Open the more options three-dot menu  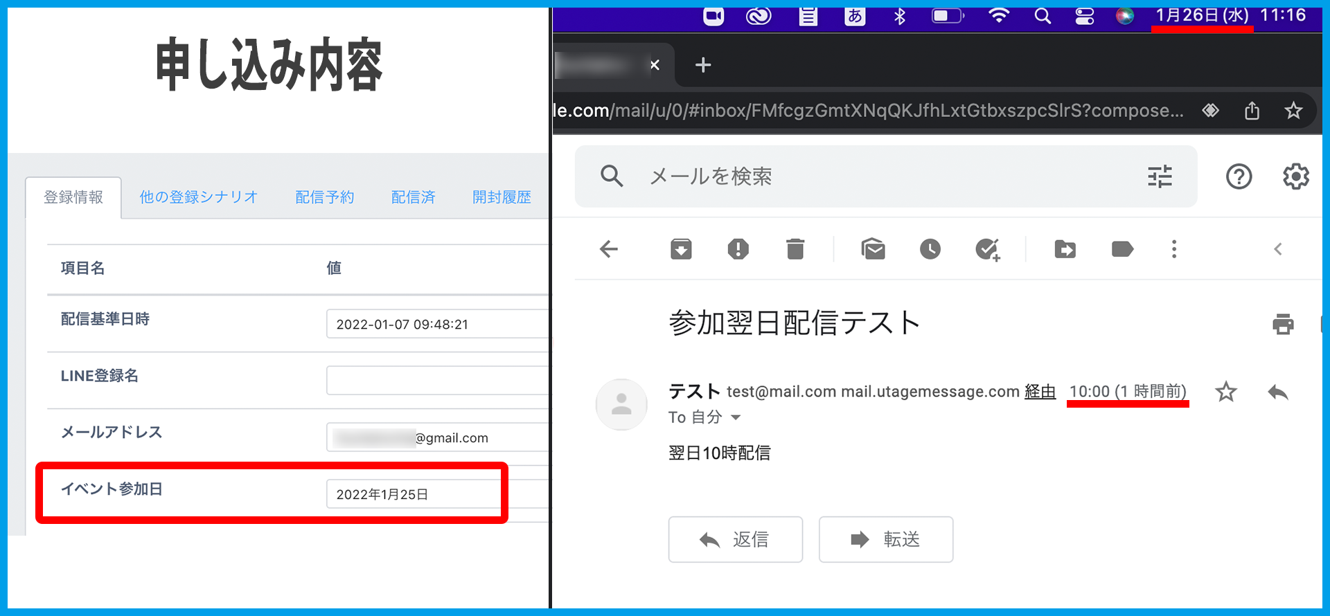tap(1173, 249)
